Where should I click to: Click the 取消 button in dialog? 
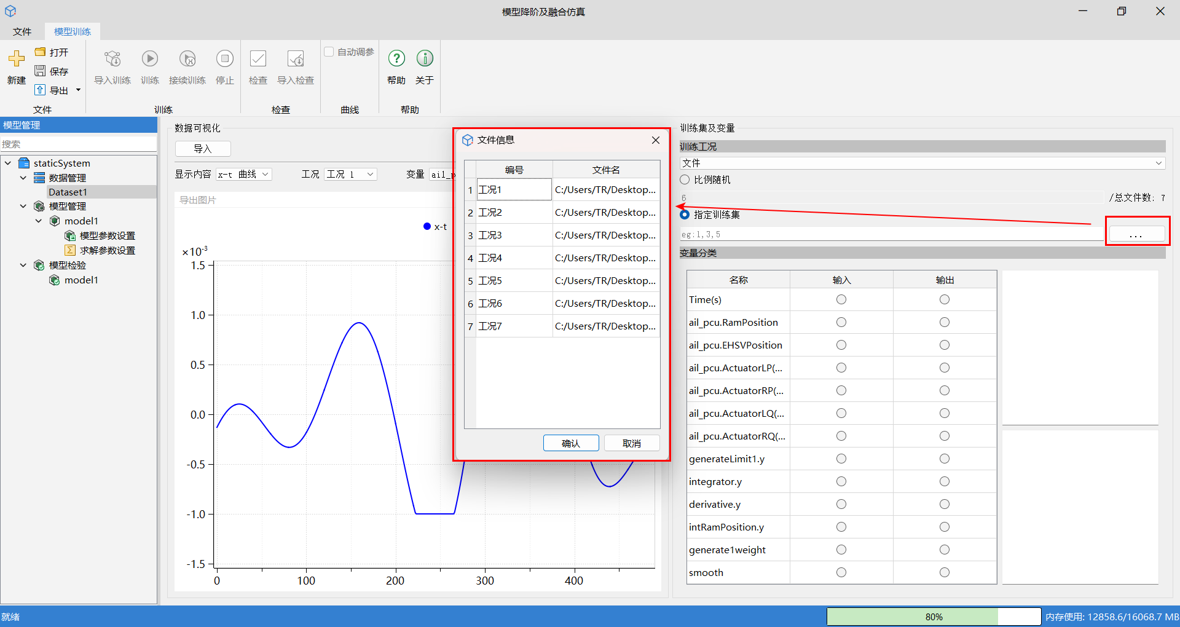(x=632, y=443)
